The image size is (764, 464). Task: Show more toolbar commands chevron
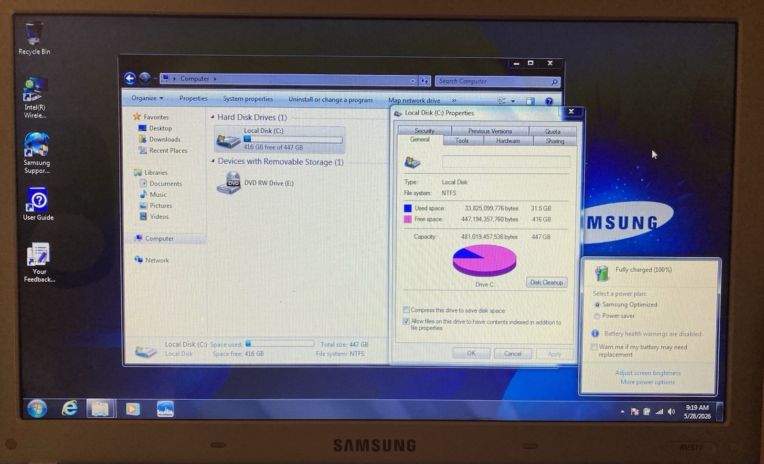tap(454, 101)
